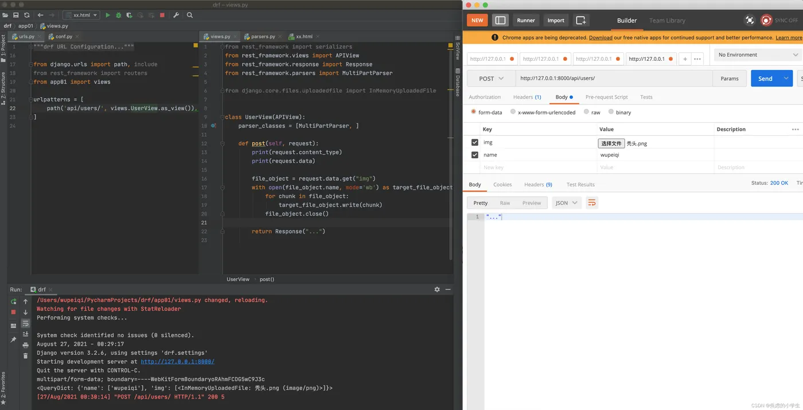Open the search magnifier in PyCharm toolbar
This screenshot has height=410, width=803.
(190, 15)
